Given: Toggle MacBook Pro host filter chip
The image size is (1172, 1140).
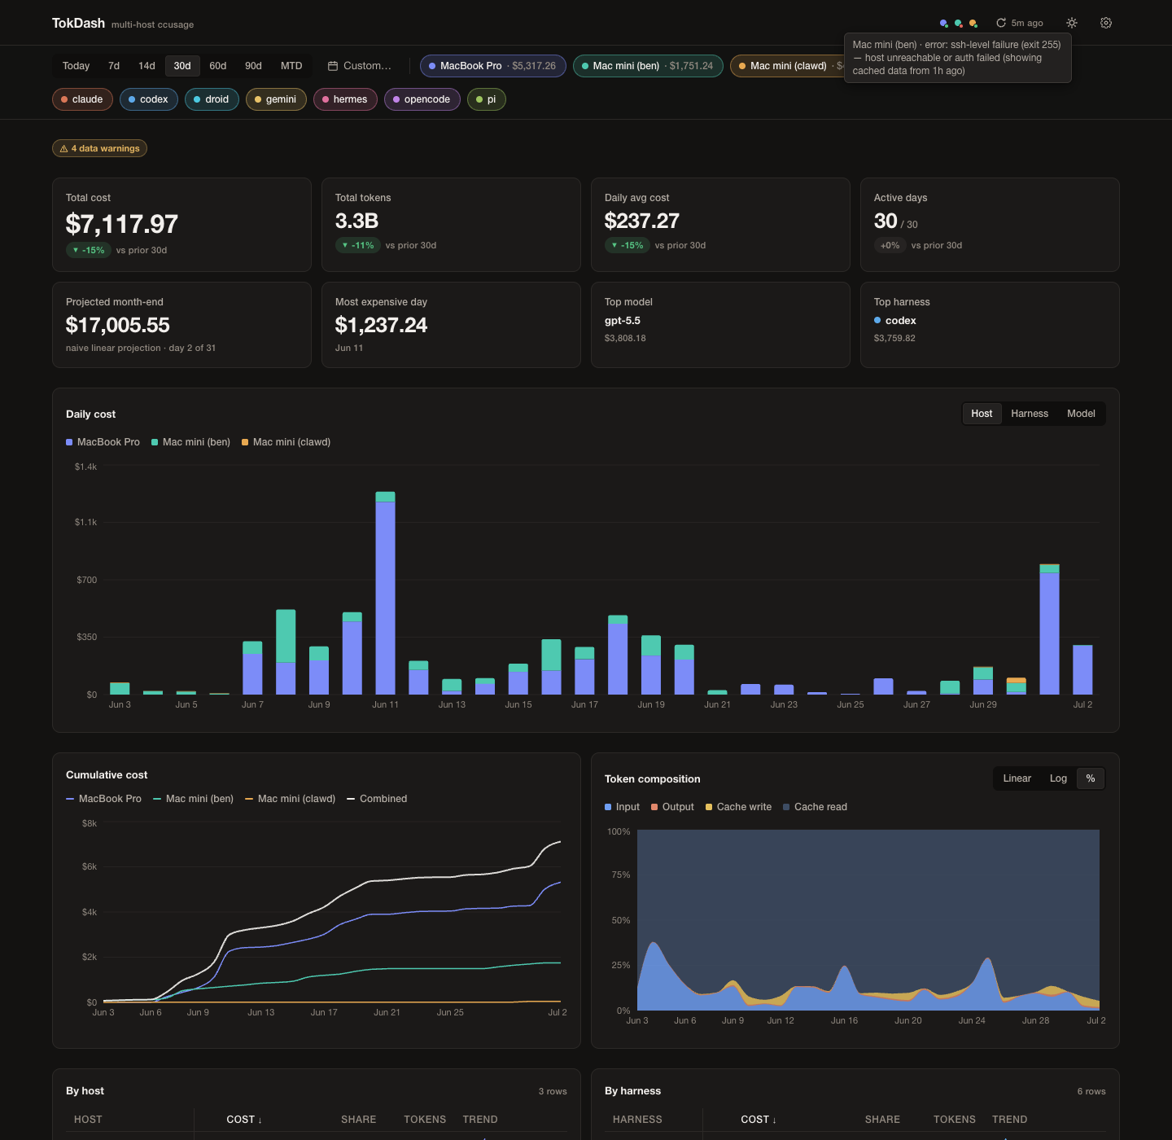Looking at the screenshot, I should [493, 66].
